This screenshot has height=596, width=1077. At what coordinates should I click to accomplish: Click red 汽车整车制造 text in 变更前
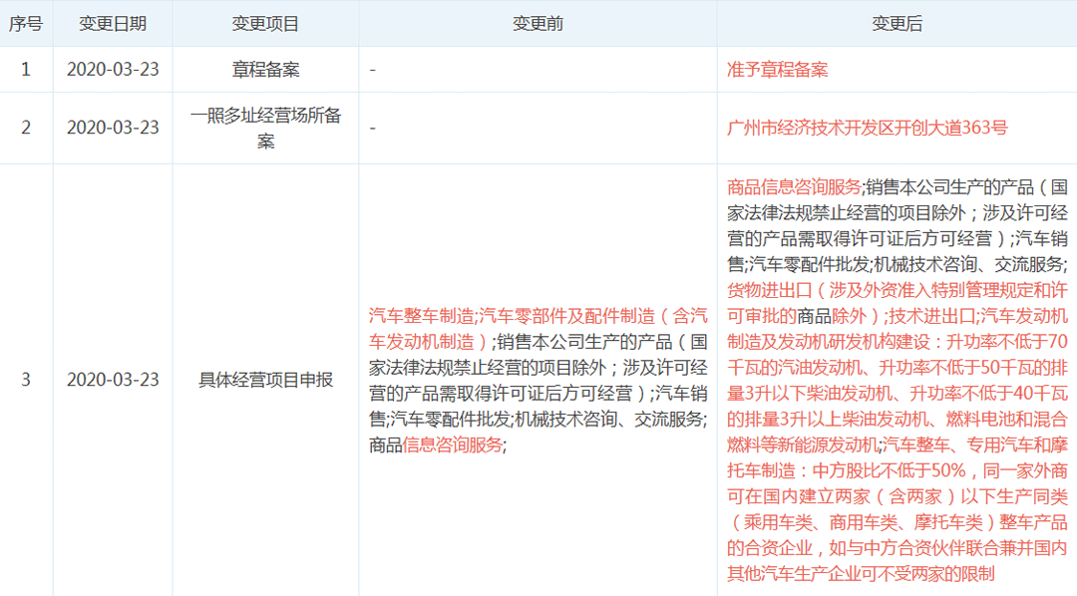click(421, 316)
